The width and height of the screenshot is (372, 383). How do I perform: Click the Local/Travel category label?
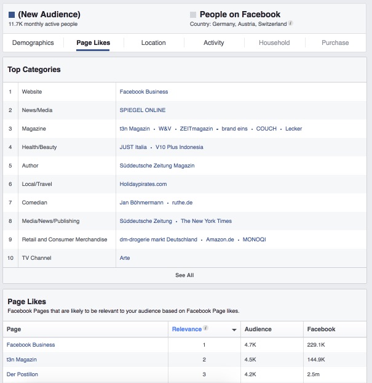click(37, 184)
